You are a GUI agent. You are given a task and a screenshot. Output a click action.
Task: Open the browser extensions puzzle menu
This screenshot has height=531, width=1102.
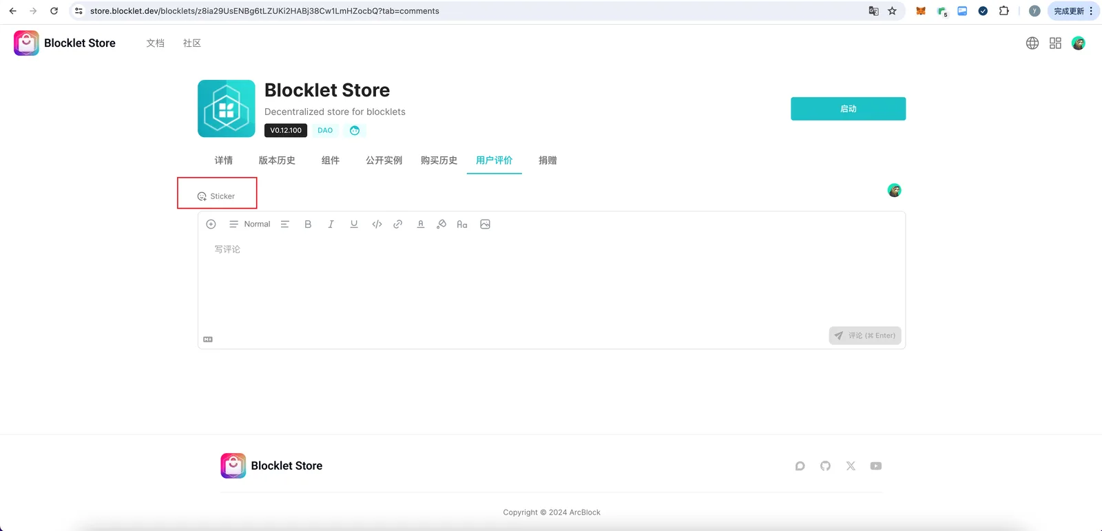tap(1004, 11)
